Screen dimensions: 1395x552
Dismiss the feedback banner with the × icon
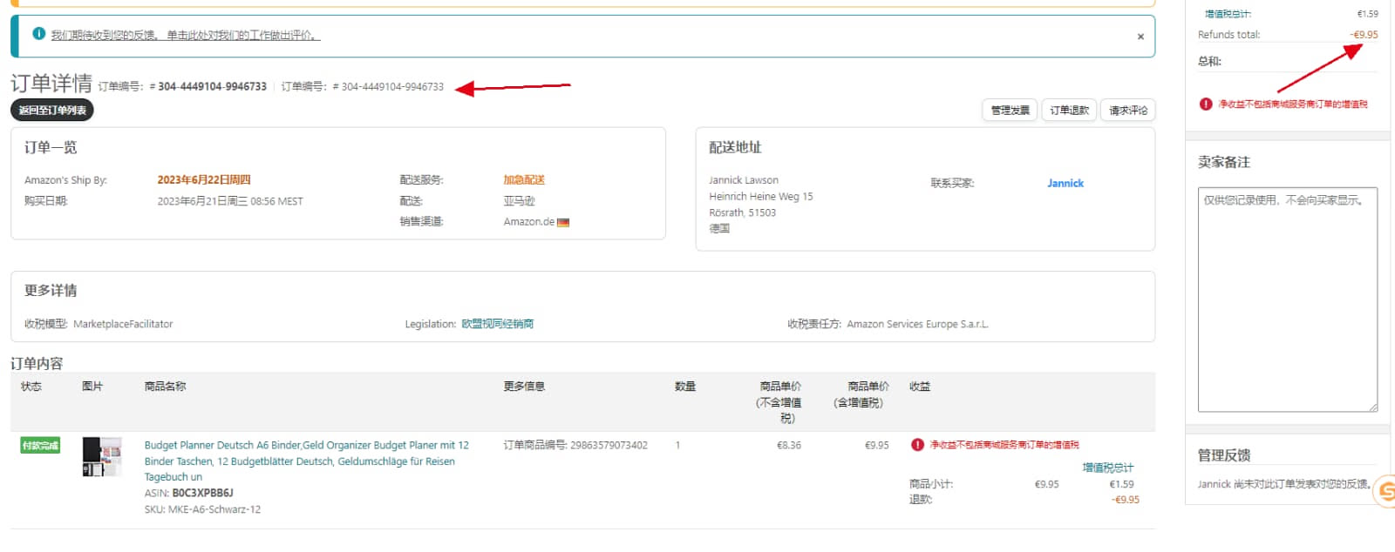pyautogui.click(x=1140, y=37)
